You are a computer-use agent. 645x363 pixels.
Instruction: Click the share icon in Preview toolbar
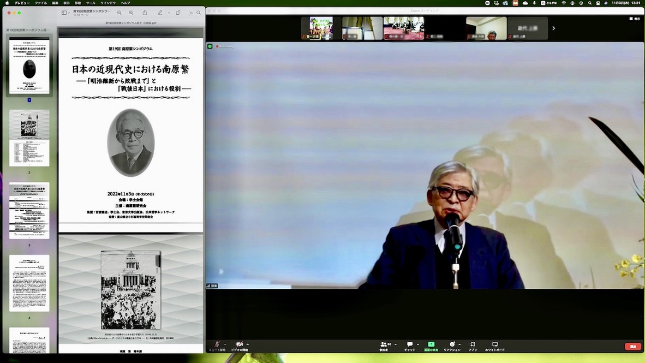coord(145,13)
